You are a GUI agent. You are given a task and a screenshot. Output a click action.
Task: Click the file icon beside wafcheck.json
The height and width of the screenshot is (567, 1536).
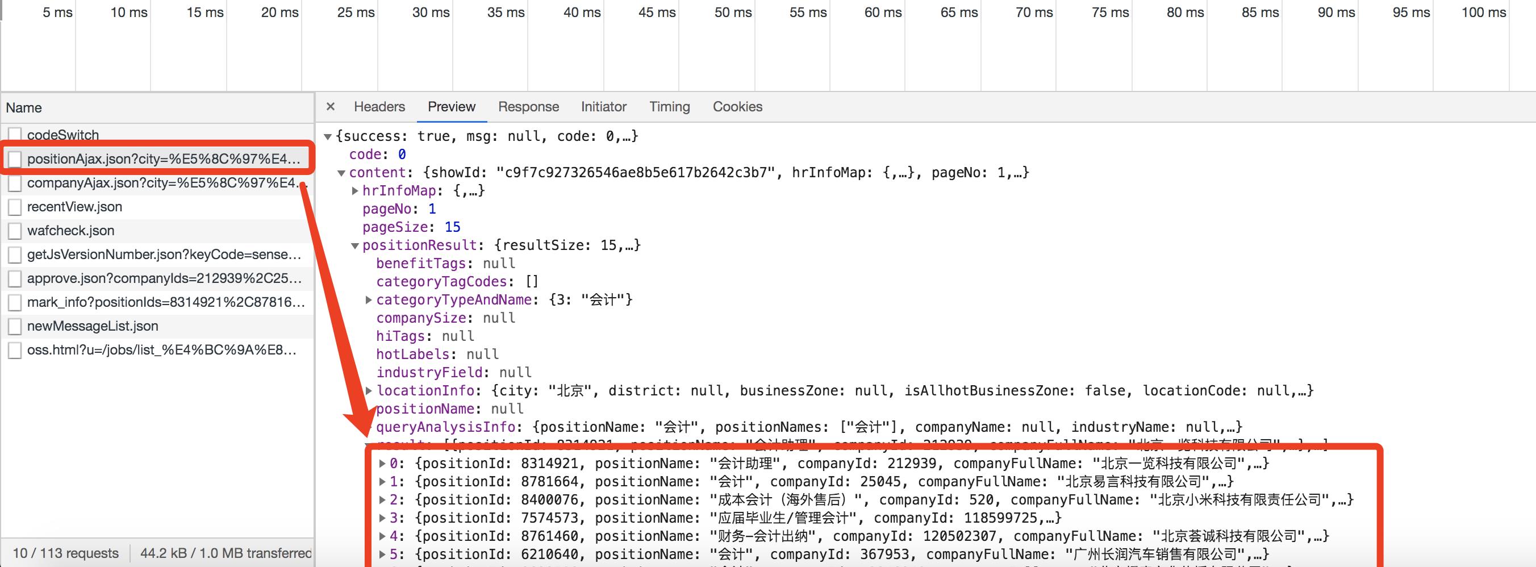(x=15, y=231)
